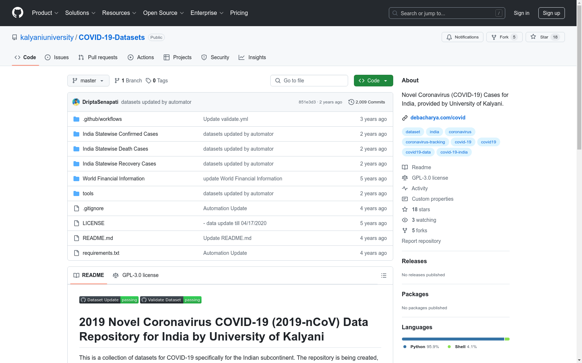The image size is (582, 363).
Task: View the 2,009 Commits history
Action: pos(367,102)
